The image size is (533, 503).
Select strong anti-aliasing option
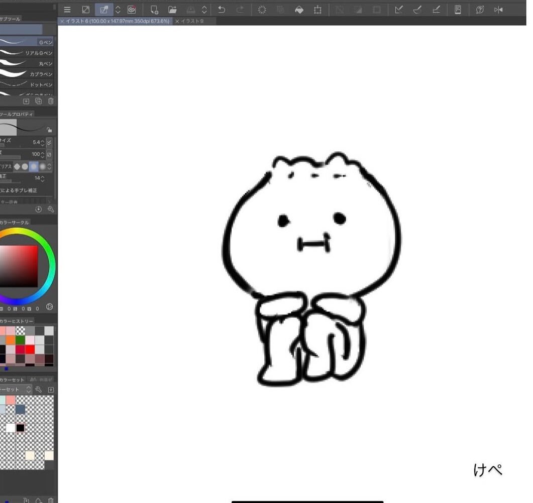point(42,166)
